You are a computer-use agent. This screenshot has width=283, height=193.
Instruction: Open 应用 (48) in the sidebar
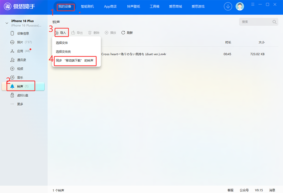(x=23, y=51)
